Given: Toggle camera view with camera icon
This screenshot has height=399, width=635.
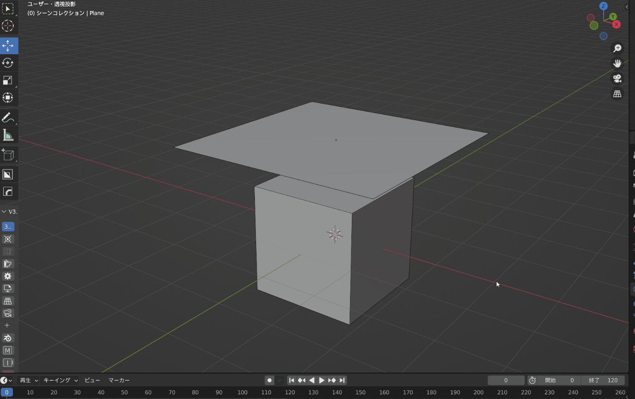Looking at the screenshot, I should tap(617, 79).
